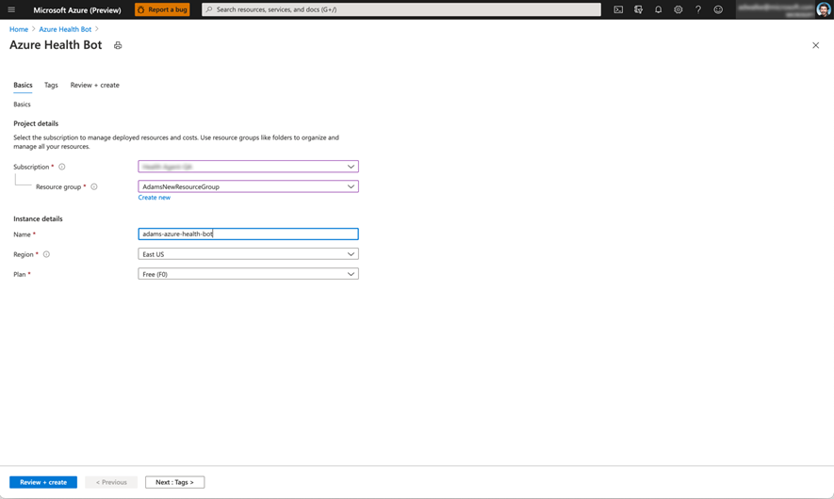
Task: Click the Azure Health Bot breadcrumb link
Action: coord(65,29)
